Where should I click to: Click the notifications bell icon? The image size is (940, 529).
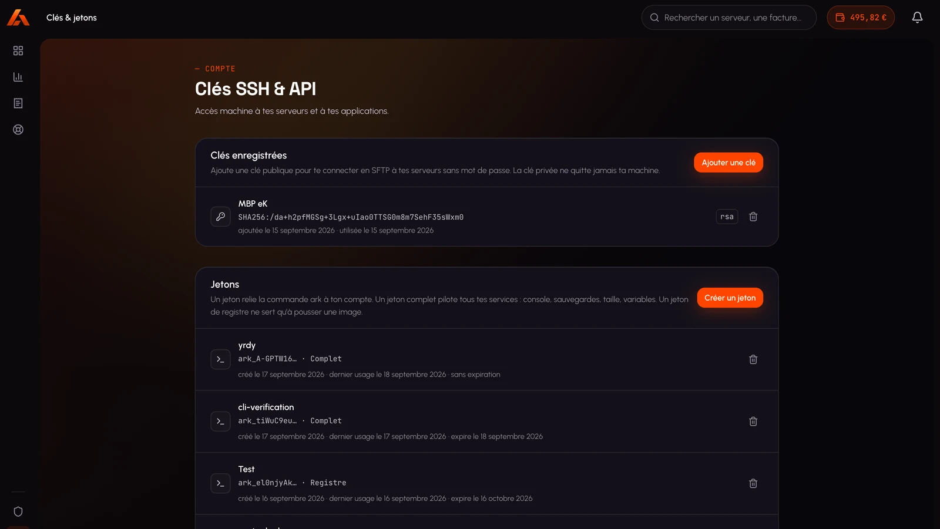tap(917, 18)
